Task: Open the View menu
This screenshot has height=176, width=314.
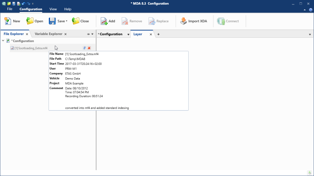Action: point(53,9)
